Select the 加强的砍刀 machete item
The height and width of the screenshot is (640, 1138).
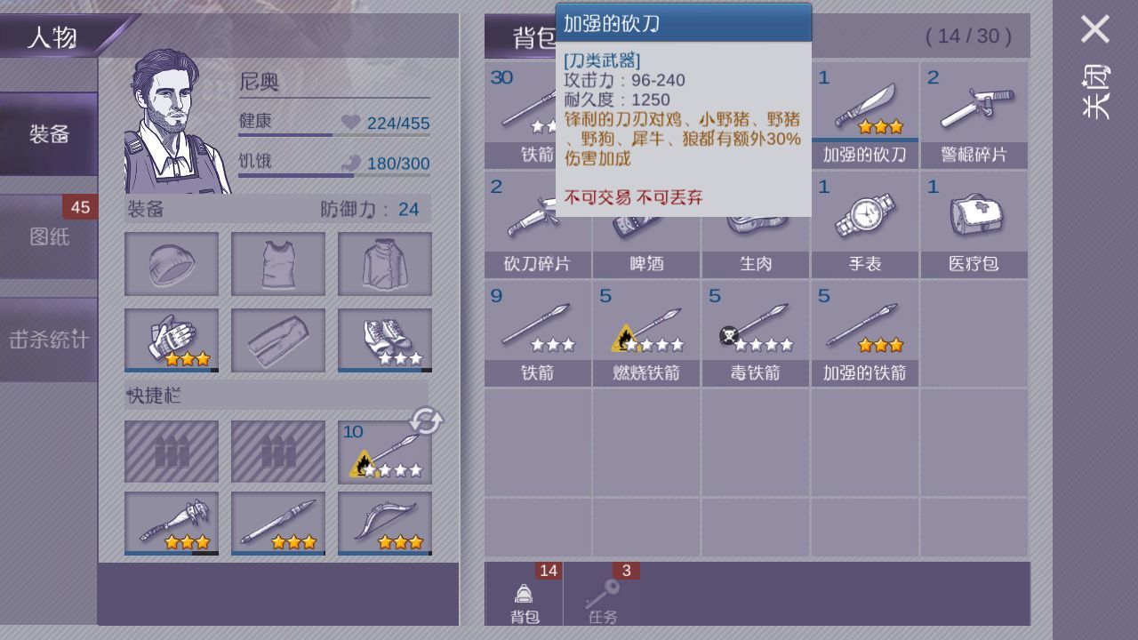[x=864, y=115]
